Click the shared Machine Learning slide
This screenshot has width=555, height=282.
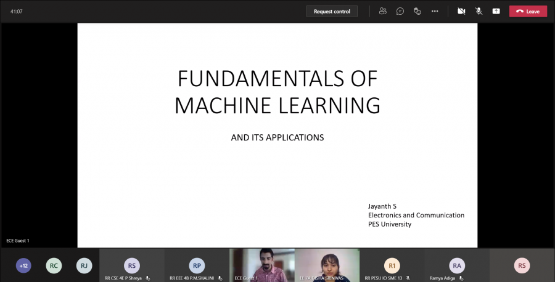point(277,135)
